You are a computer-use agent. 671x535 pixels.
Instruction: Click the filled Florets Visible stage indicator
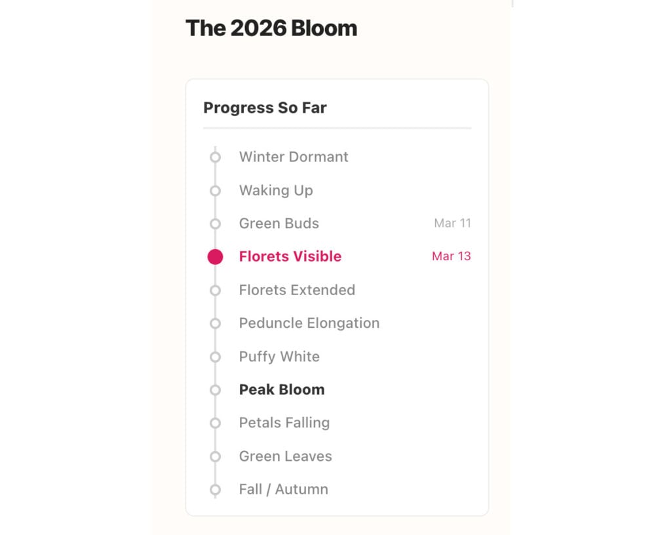[x=215, y=256]
